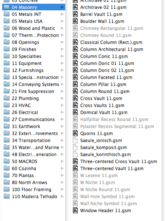Viewport: 165px width, 221px height.
Task: Click the GSM icon beside Barrel Vault 11.gsm
Action: (75, 14)
